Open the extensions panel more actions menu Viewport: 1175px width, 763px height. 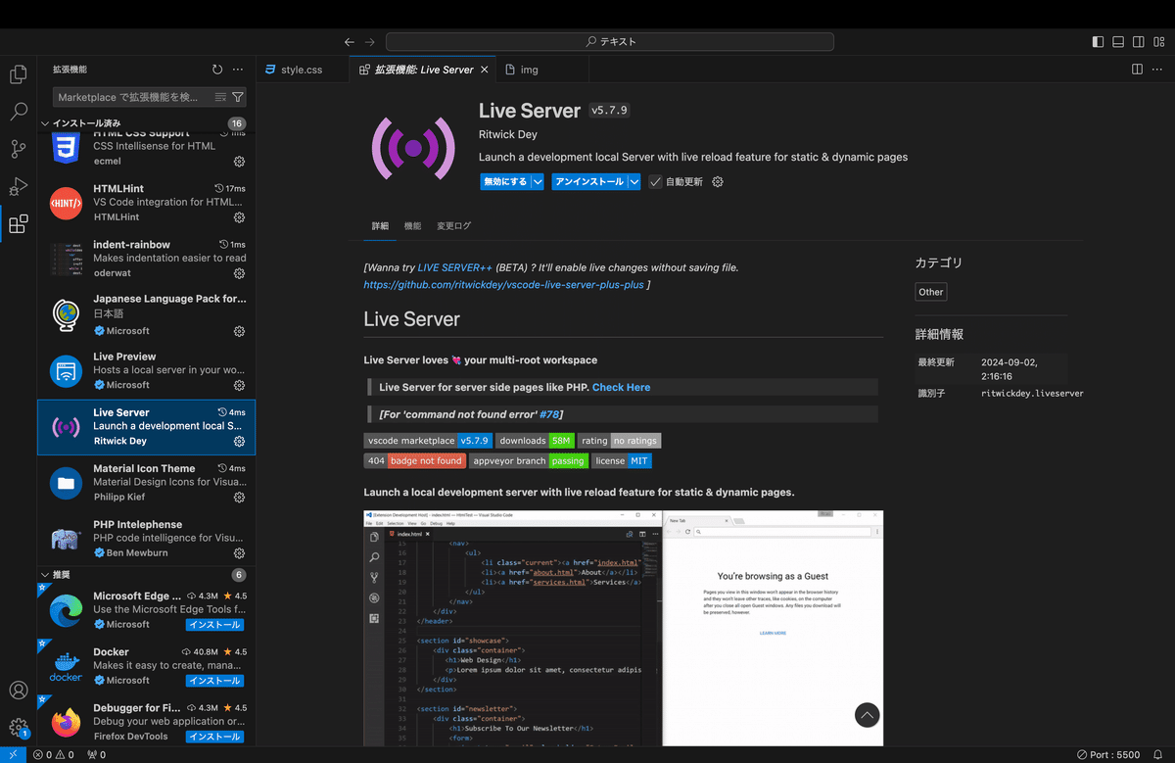(238, 70)
